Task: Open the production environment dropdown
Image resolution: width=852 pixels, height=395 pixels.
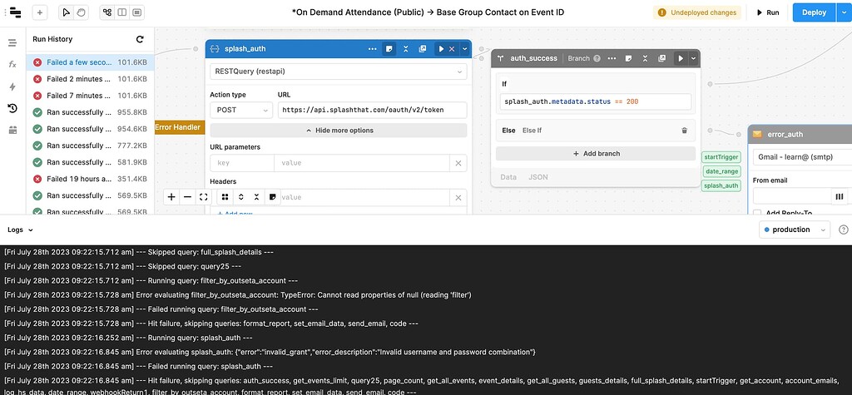Action: coord(795,230)
